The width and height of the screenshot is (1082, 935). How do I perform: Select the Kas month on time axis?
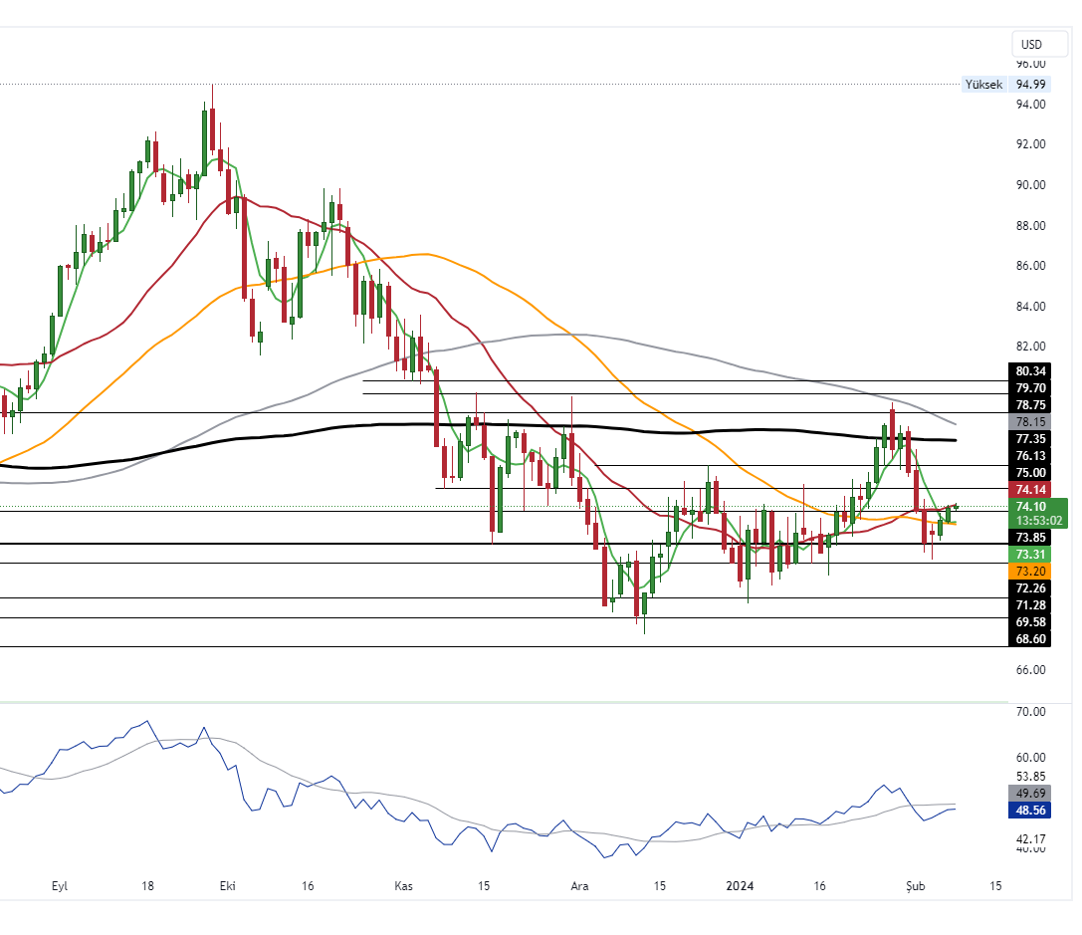[403, 885]
